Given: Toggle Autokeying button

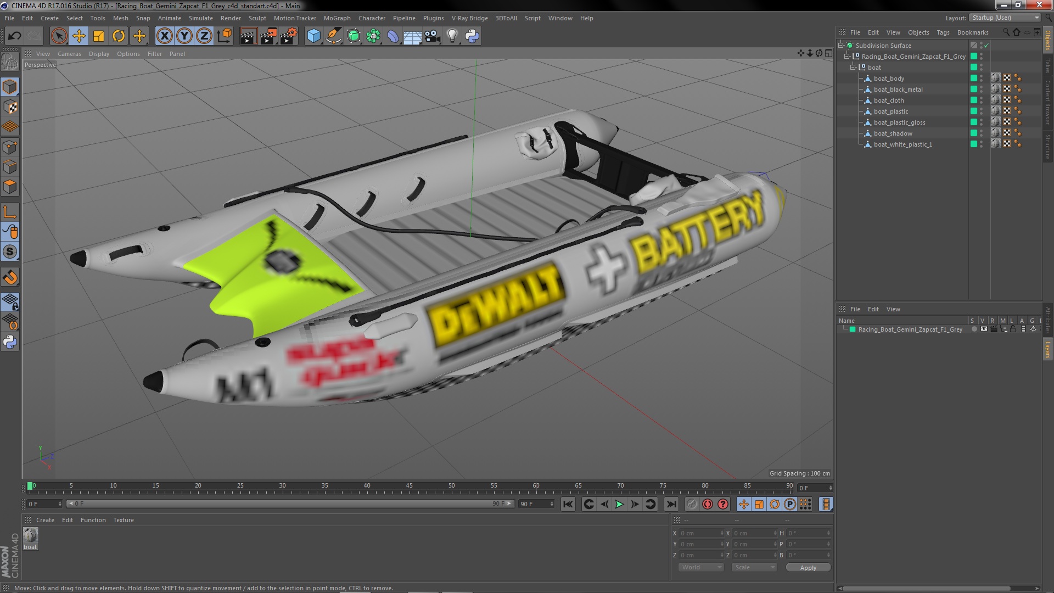Looking at the screenshot, I should coord(708,504).
